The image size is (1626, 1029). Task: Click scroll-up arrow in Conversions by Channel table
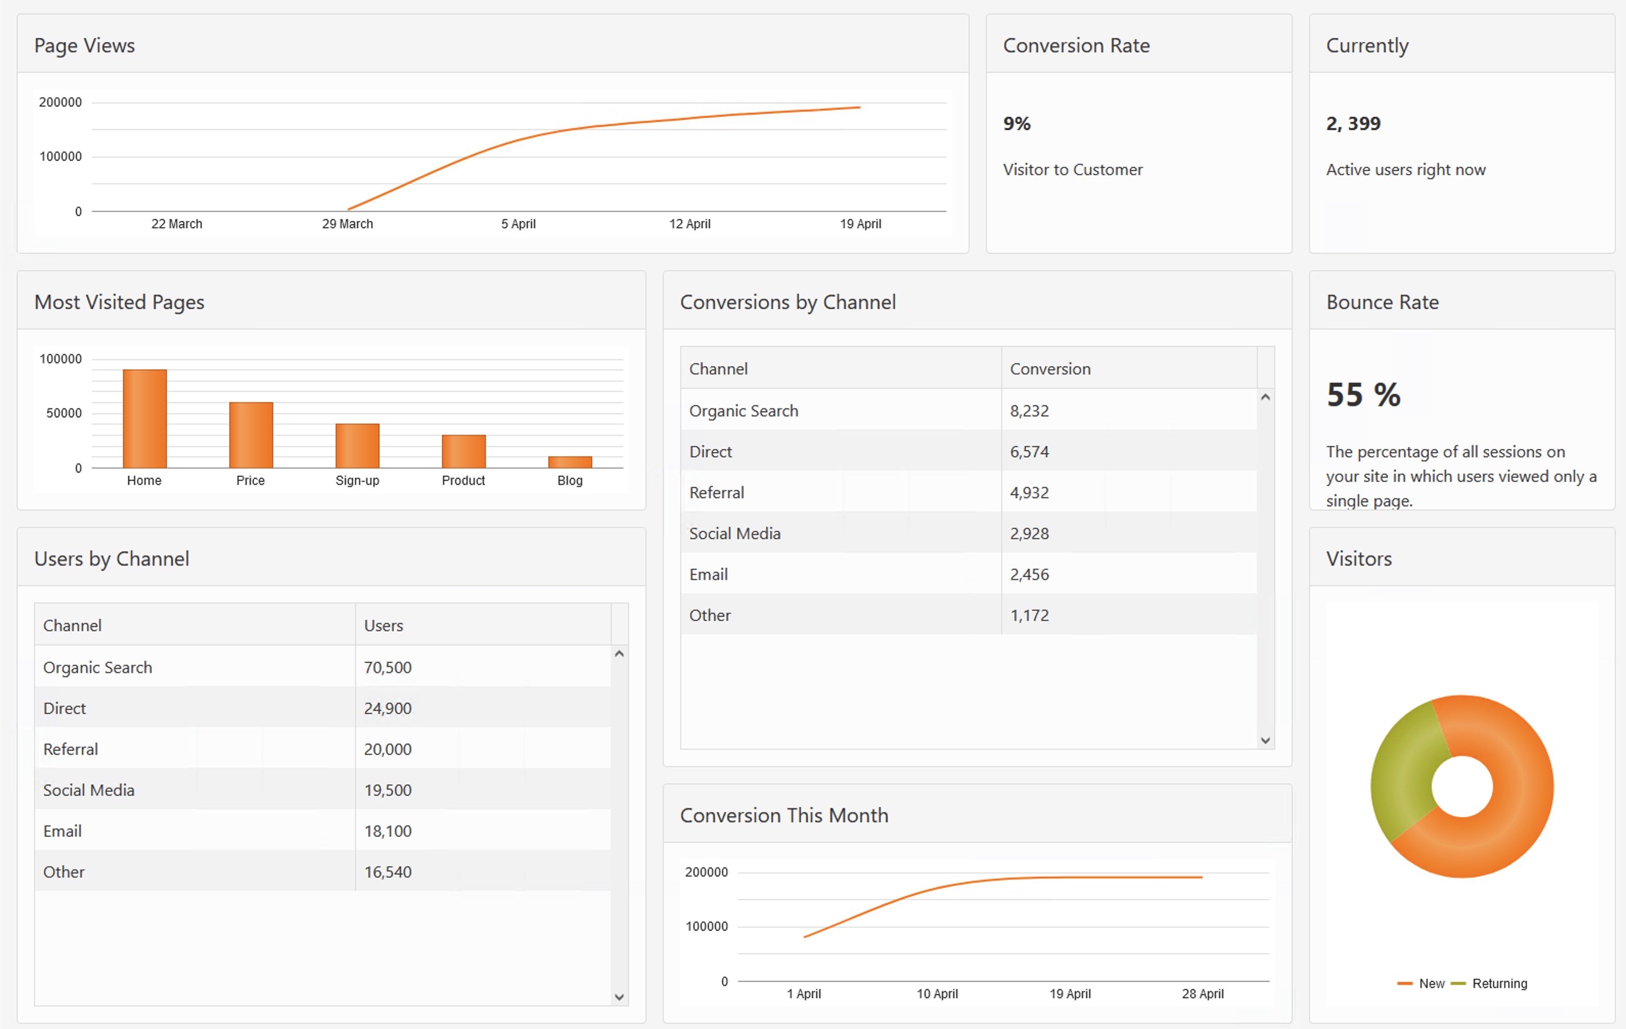click(x=1266, y=398)
